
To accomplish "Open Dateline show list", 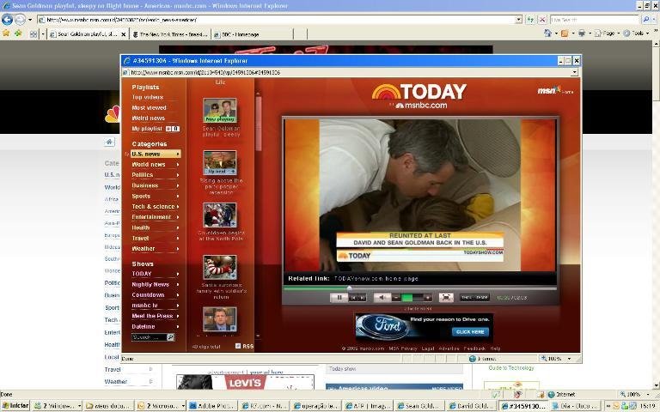I will [156, 326].
